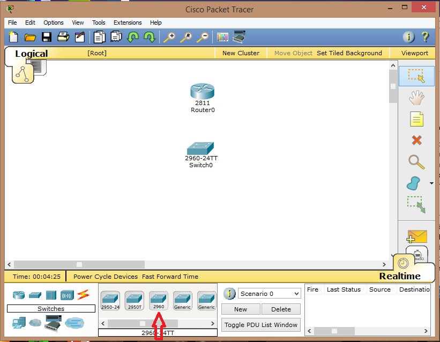Open the Edit menu

(x=30, y=23)
